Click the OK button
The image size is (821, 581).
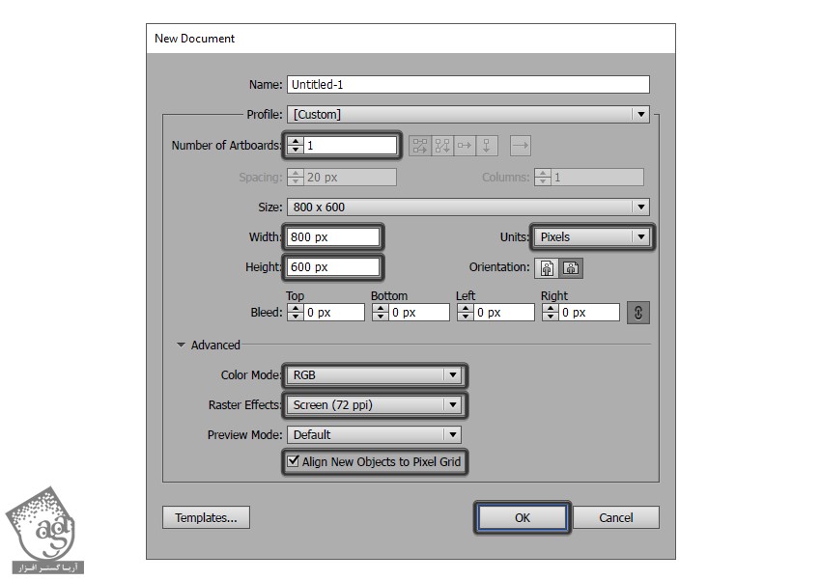coord(522,518)
